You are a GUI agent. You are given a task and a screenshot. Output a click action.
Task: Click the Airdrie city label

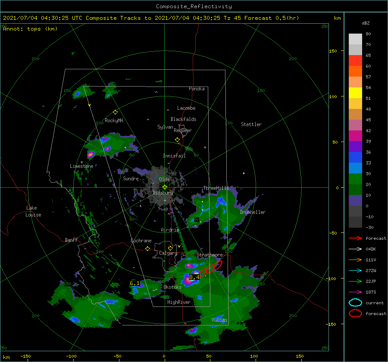coord(170,230)
